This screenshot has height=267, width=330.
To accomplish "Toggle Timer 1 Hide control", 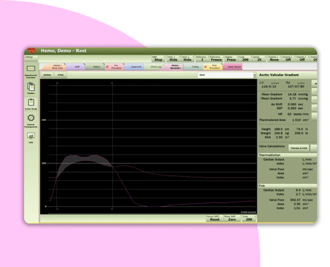I will pyautogui.click(x=173, y=59).
